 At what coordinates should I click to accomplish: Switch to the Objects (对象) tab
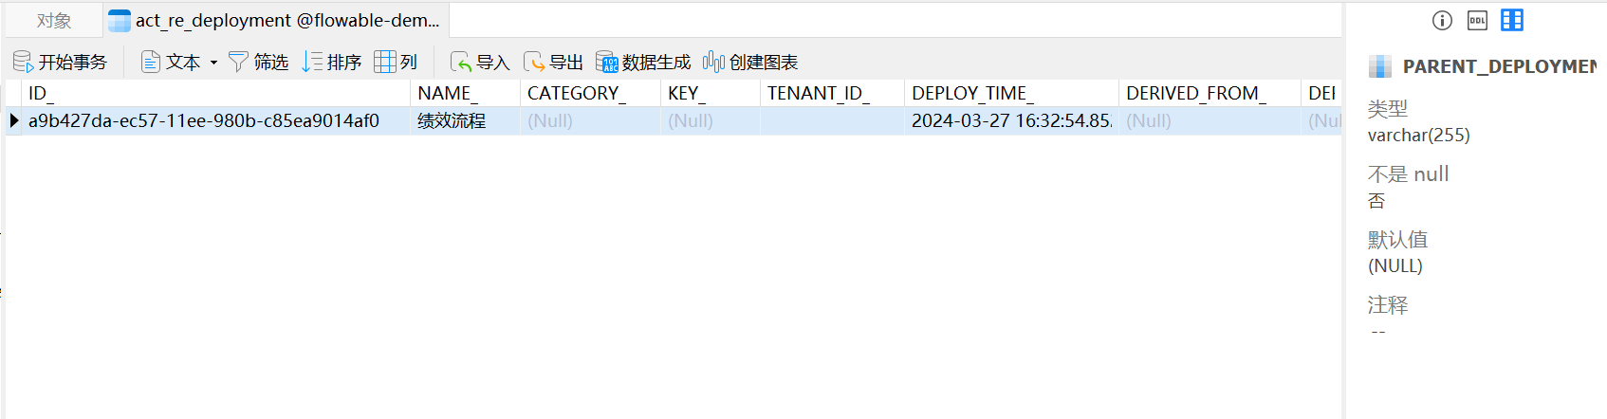tap(54, 21)
